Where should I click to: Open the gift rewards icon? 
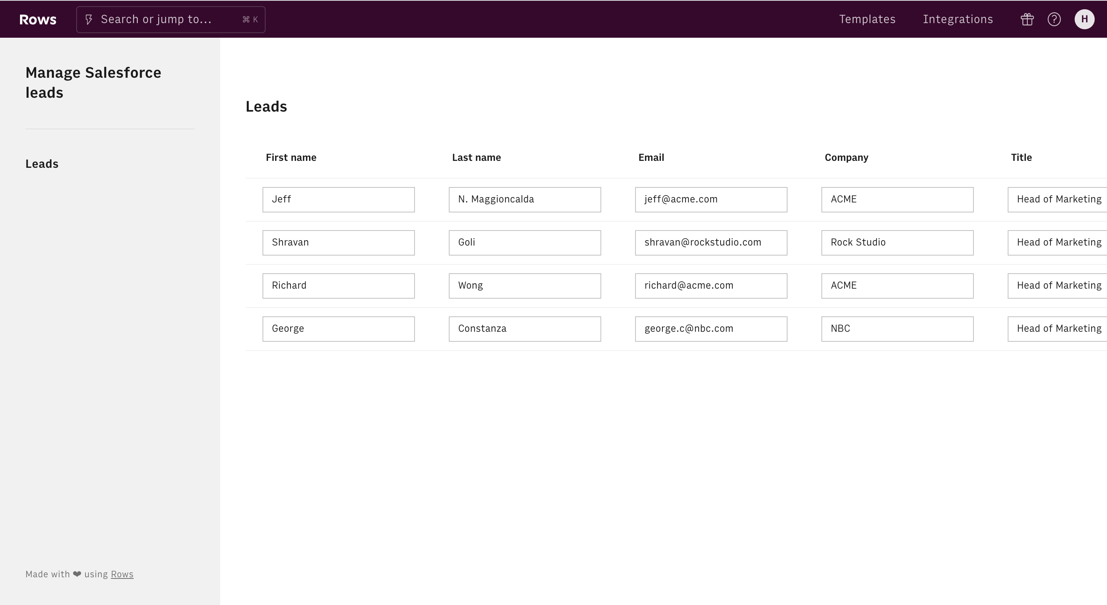tap(1027, 19)
